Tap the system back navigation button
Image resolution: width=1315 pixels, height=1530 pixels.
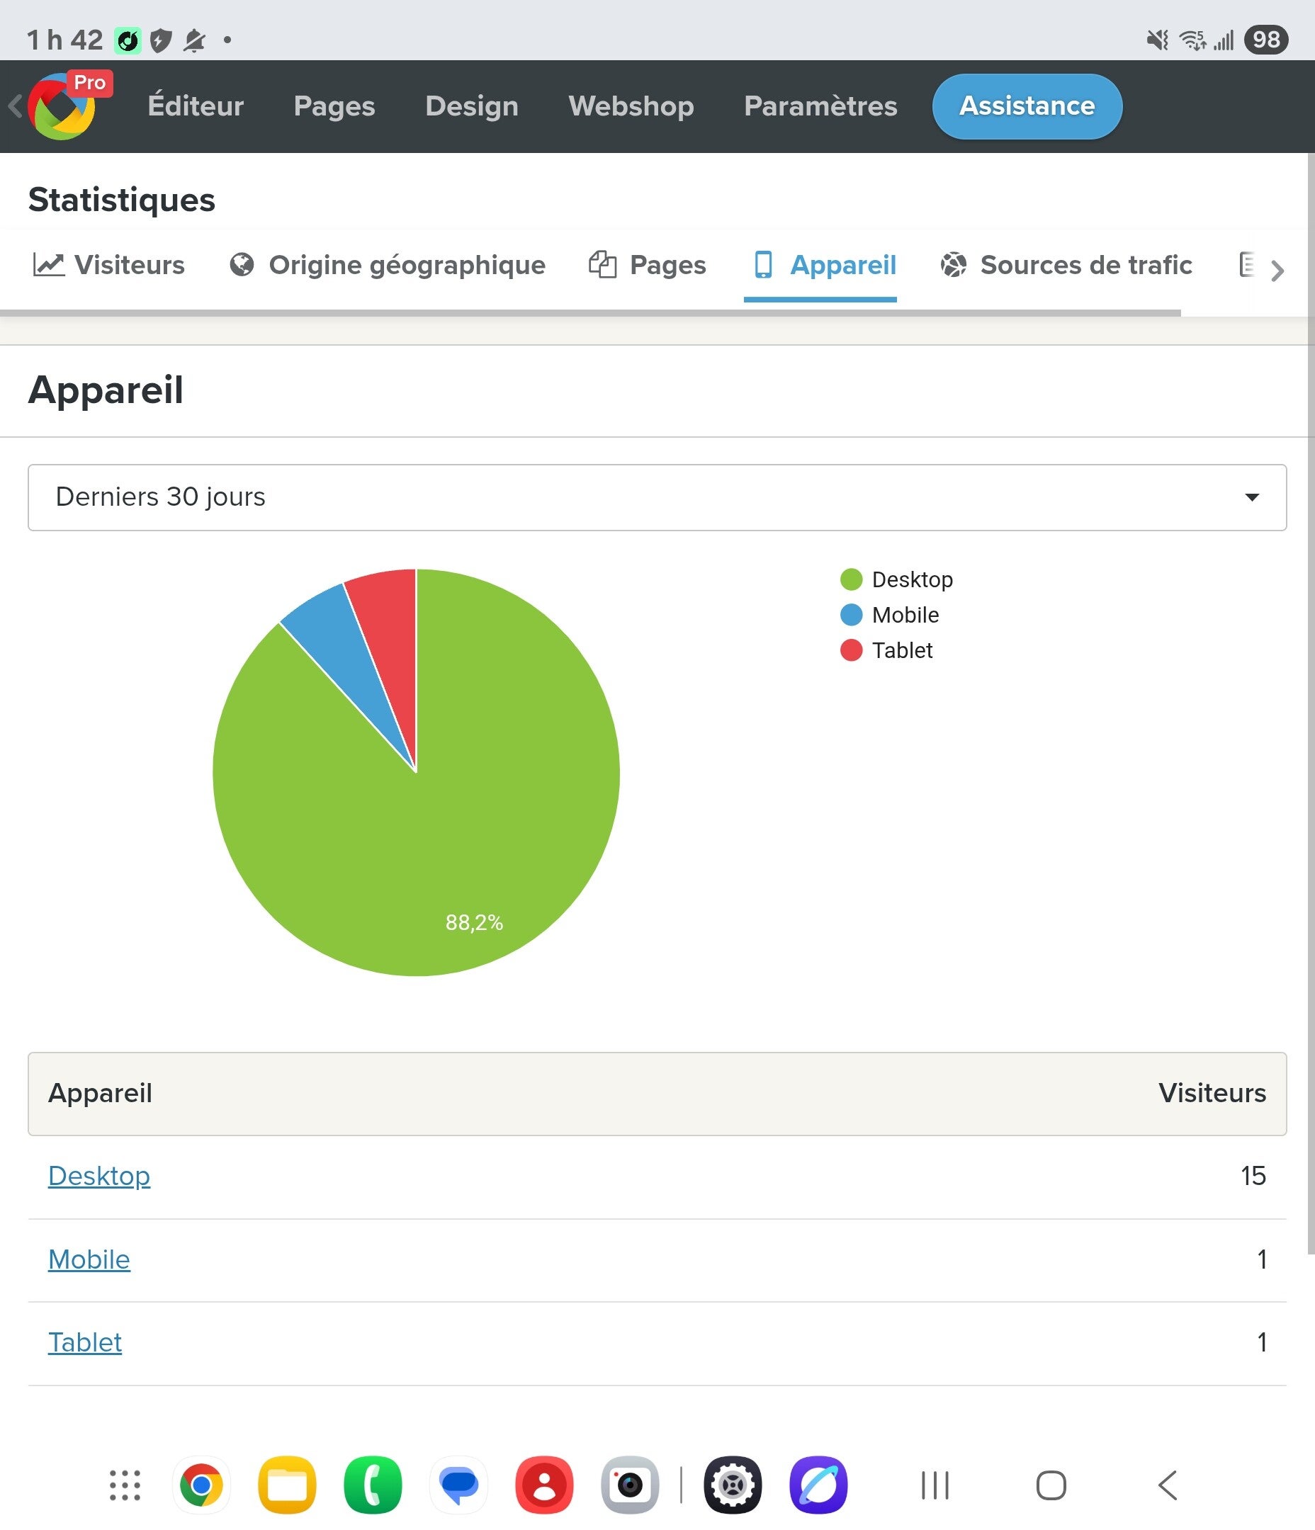coord(1167,1485)
